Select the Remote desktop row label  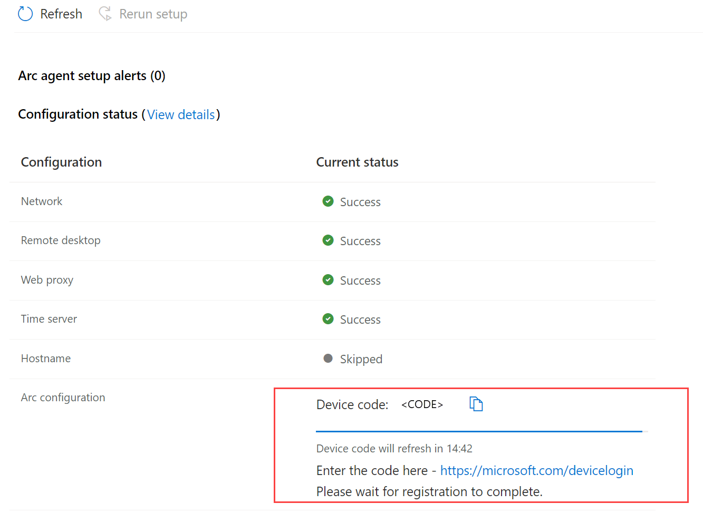tap(61, 240)
